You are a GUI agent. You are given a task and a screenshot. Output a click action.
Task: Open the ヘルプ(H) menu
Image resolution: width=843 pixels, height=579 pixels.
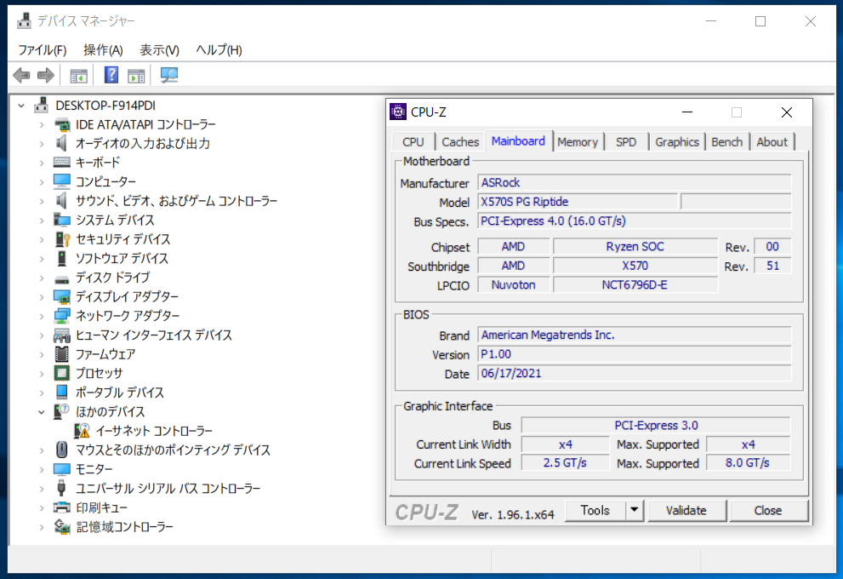(x=219, y=50)
